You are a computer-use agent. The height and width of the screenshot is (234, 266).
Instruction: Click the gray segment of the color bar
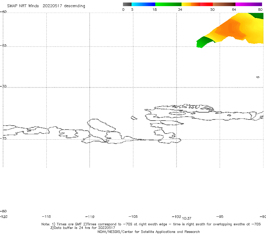(127, 4)
